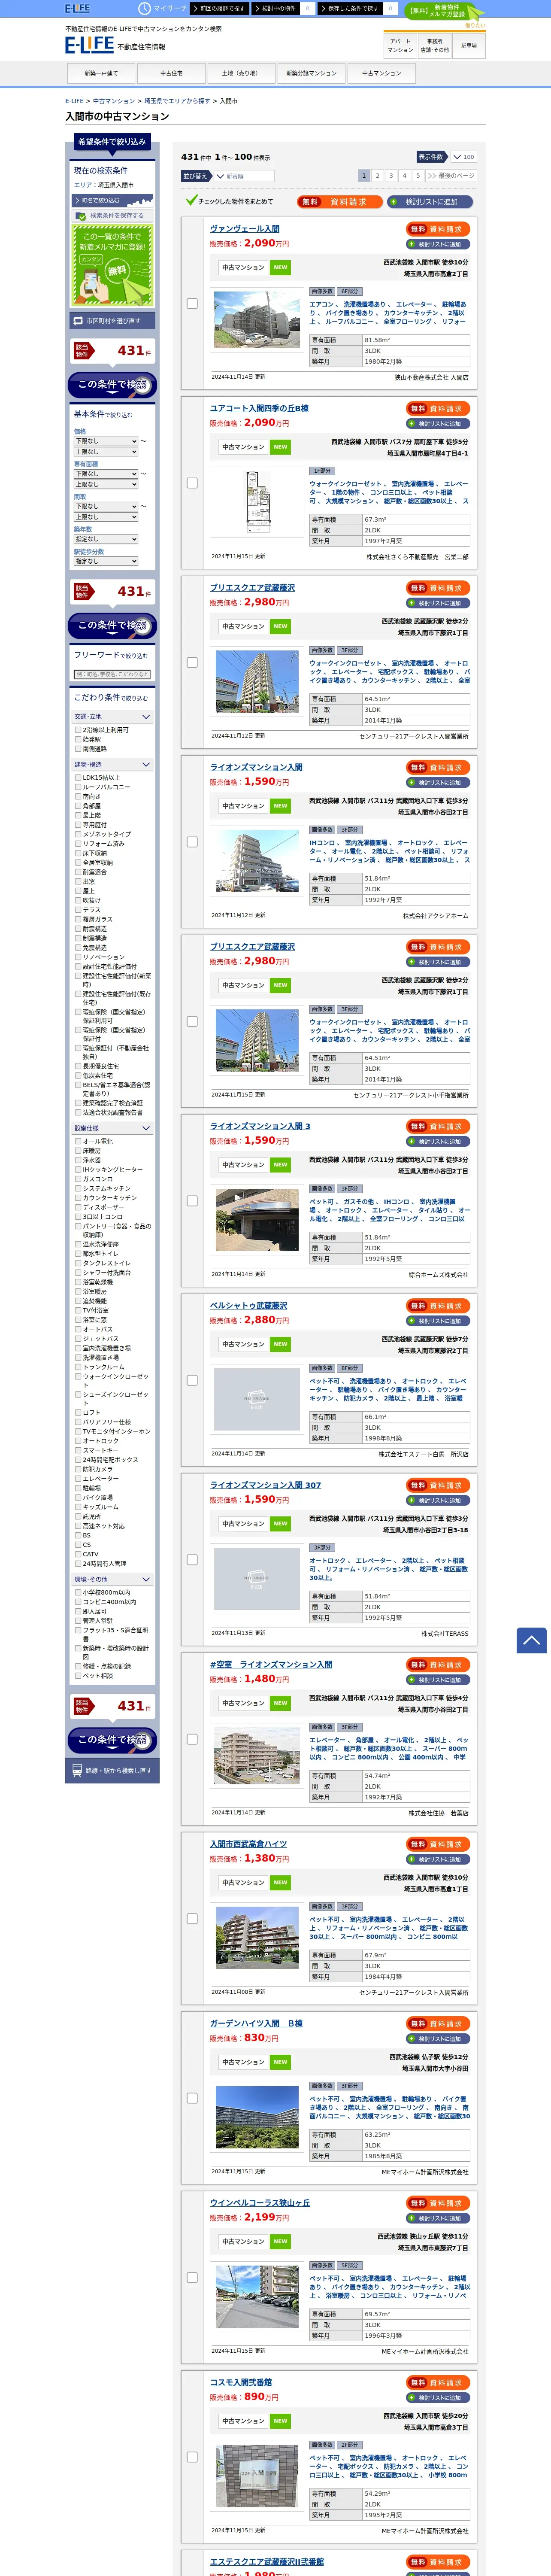Check 始発駅 filter

[78, 739]
